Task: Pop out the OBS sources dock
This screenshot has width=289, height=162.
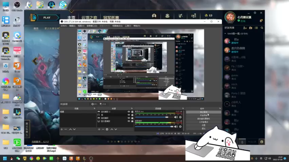Action: 132,109
